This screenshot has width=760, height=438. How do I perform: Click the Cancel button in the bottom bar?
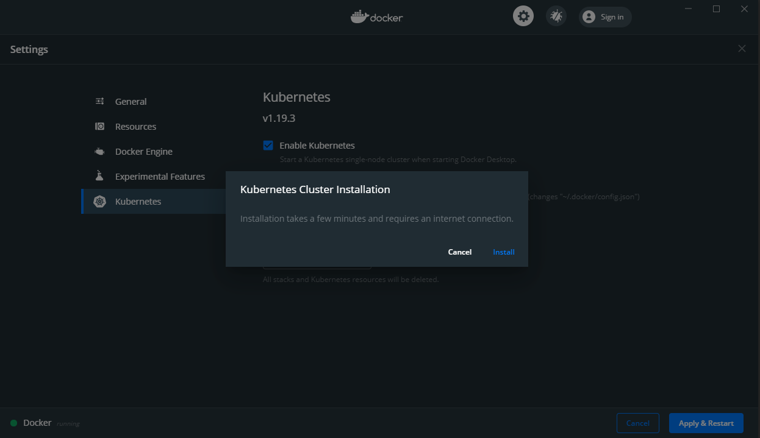(638, 423)
